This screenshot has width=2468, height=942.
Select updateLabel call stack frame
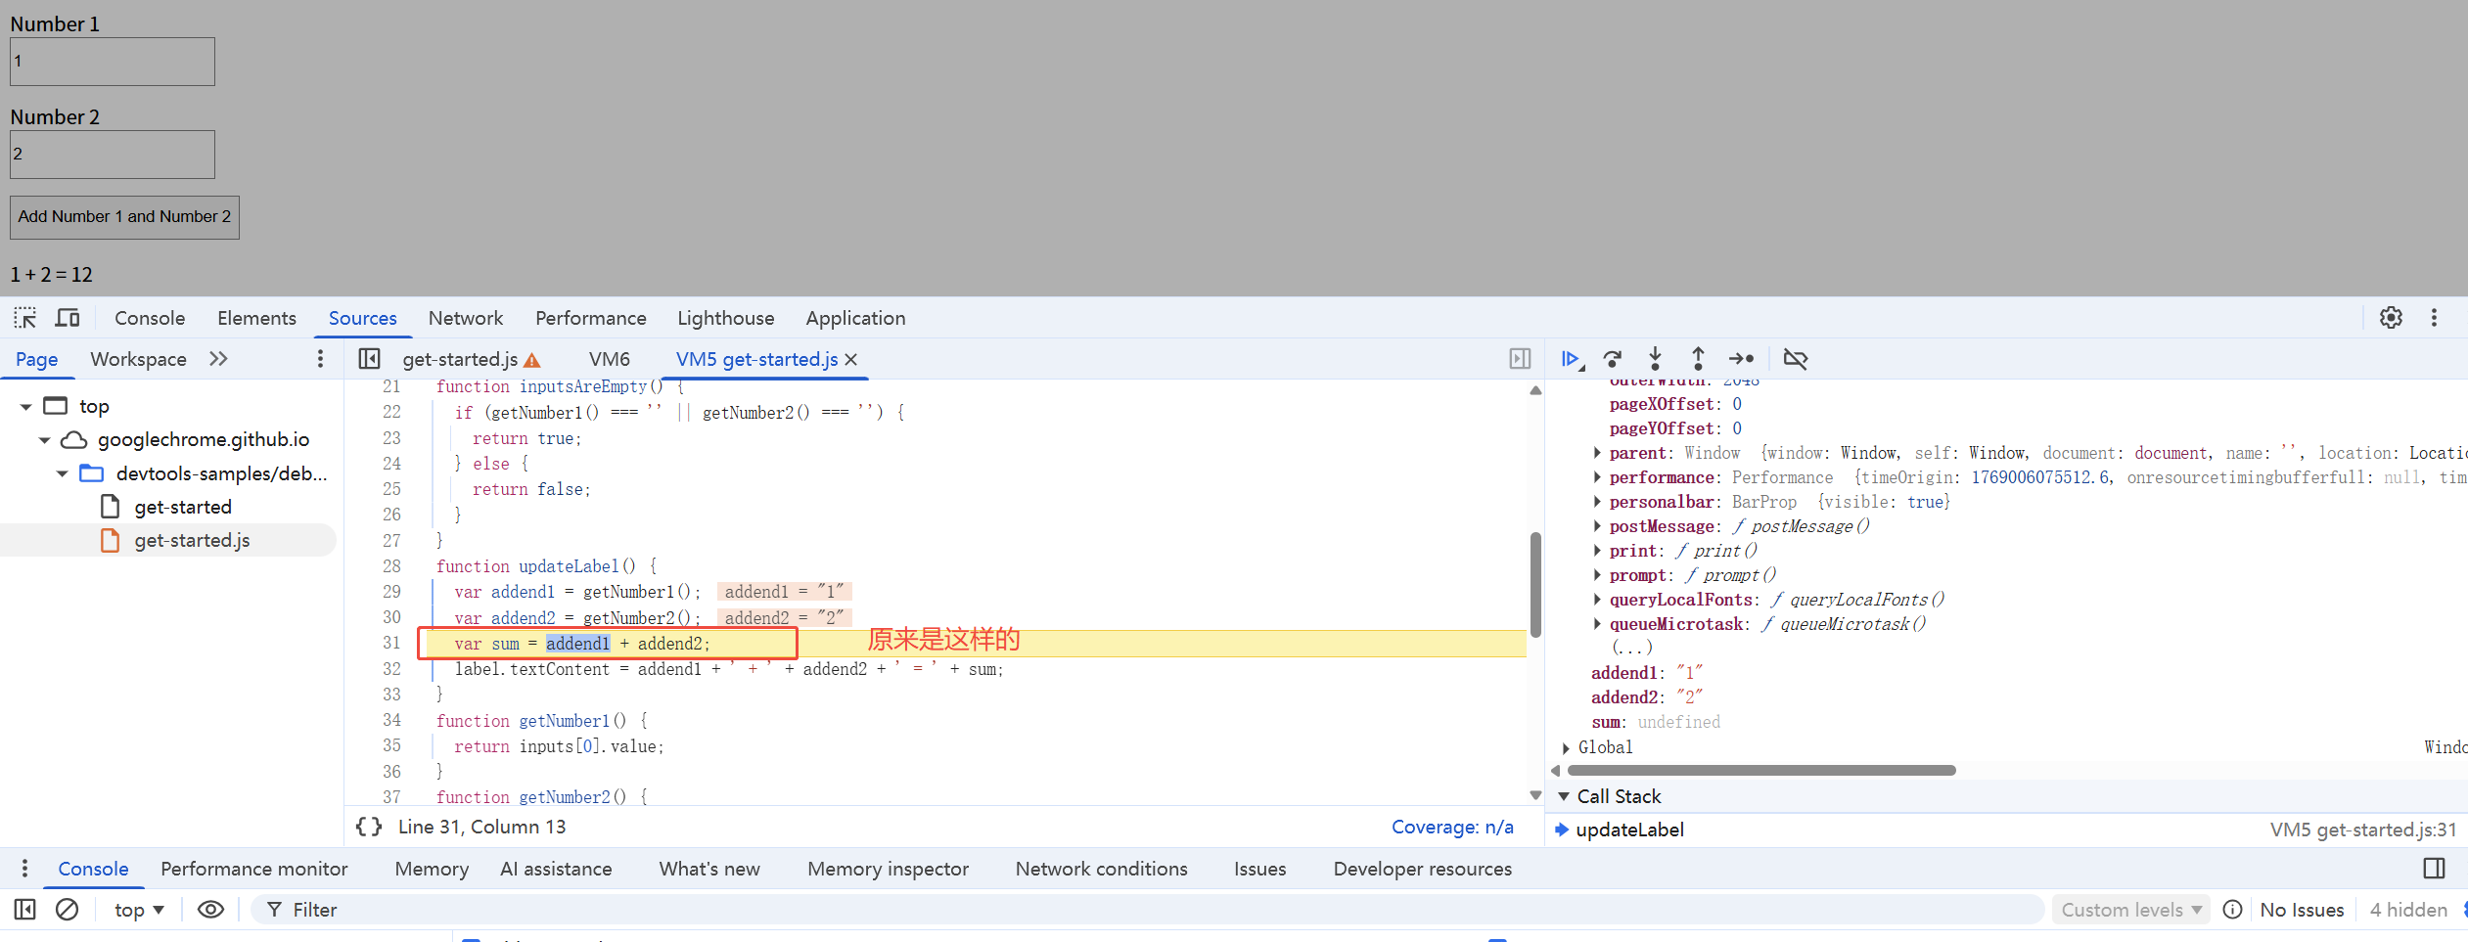click(1629, 830)
